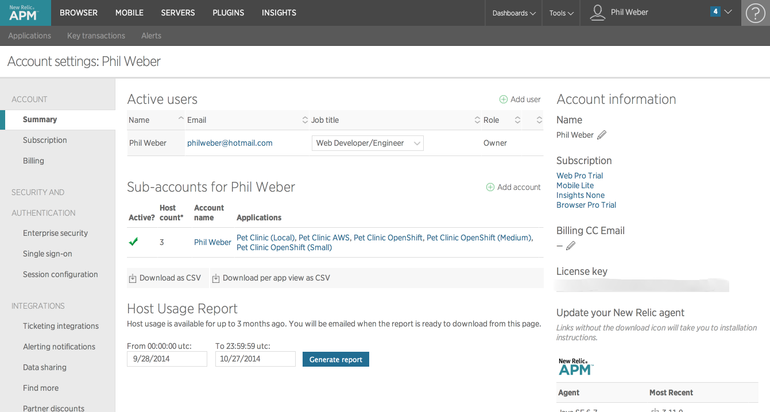Open the INSIGHTS product tab

(x=279, y=13)
